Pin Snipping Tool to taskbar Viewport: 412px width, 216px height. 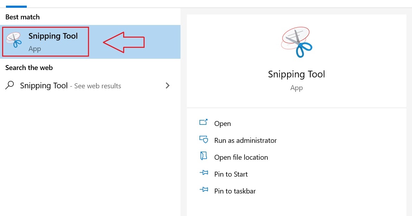[x=235, y=191]
